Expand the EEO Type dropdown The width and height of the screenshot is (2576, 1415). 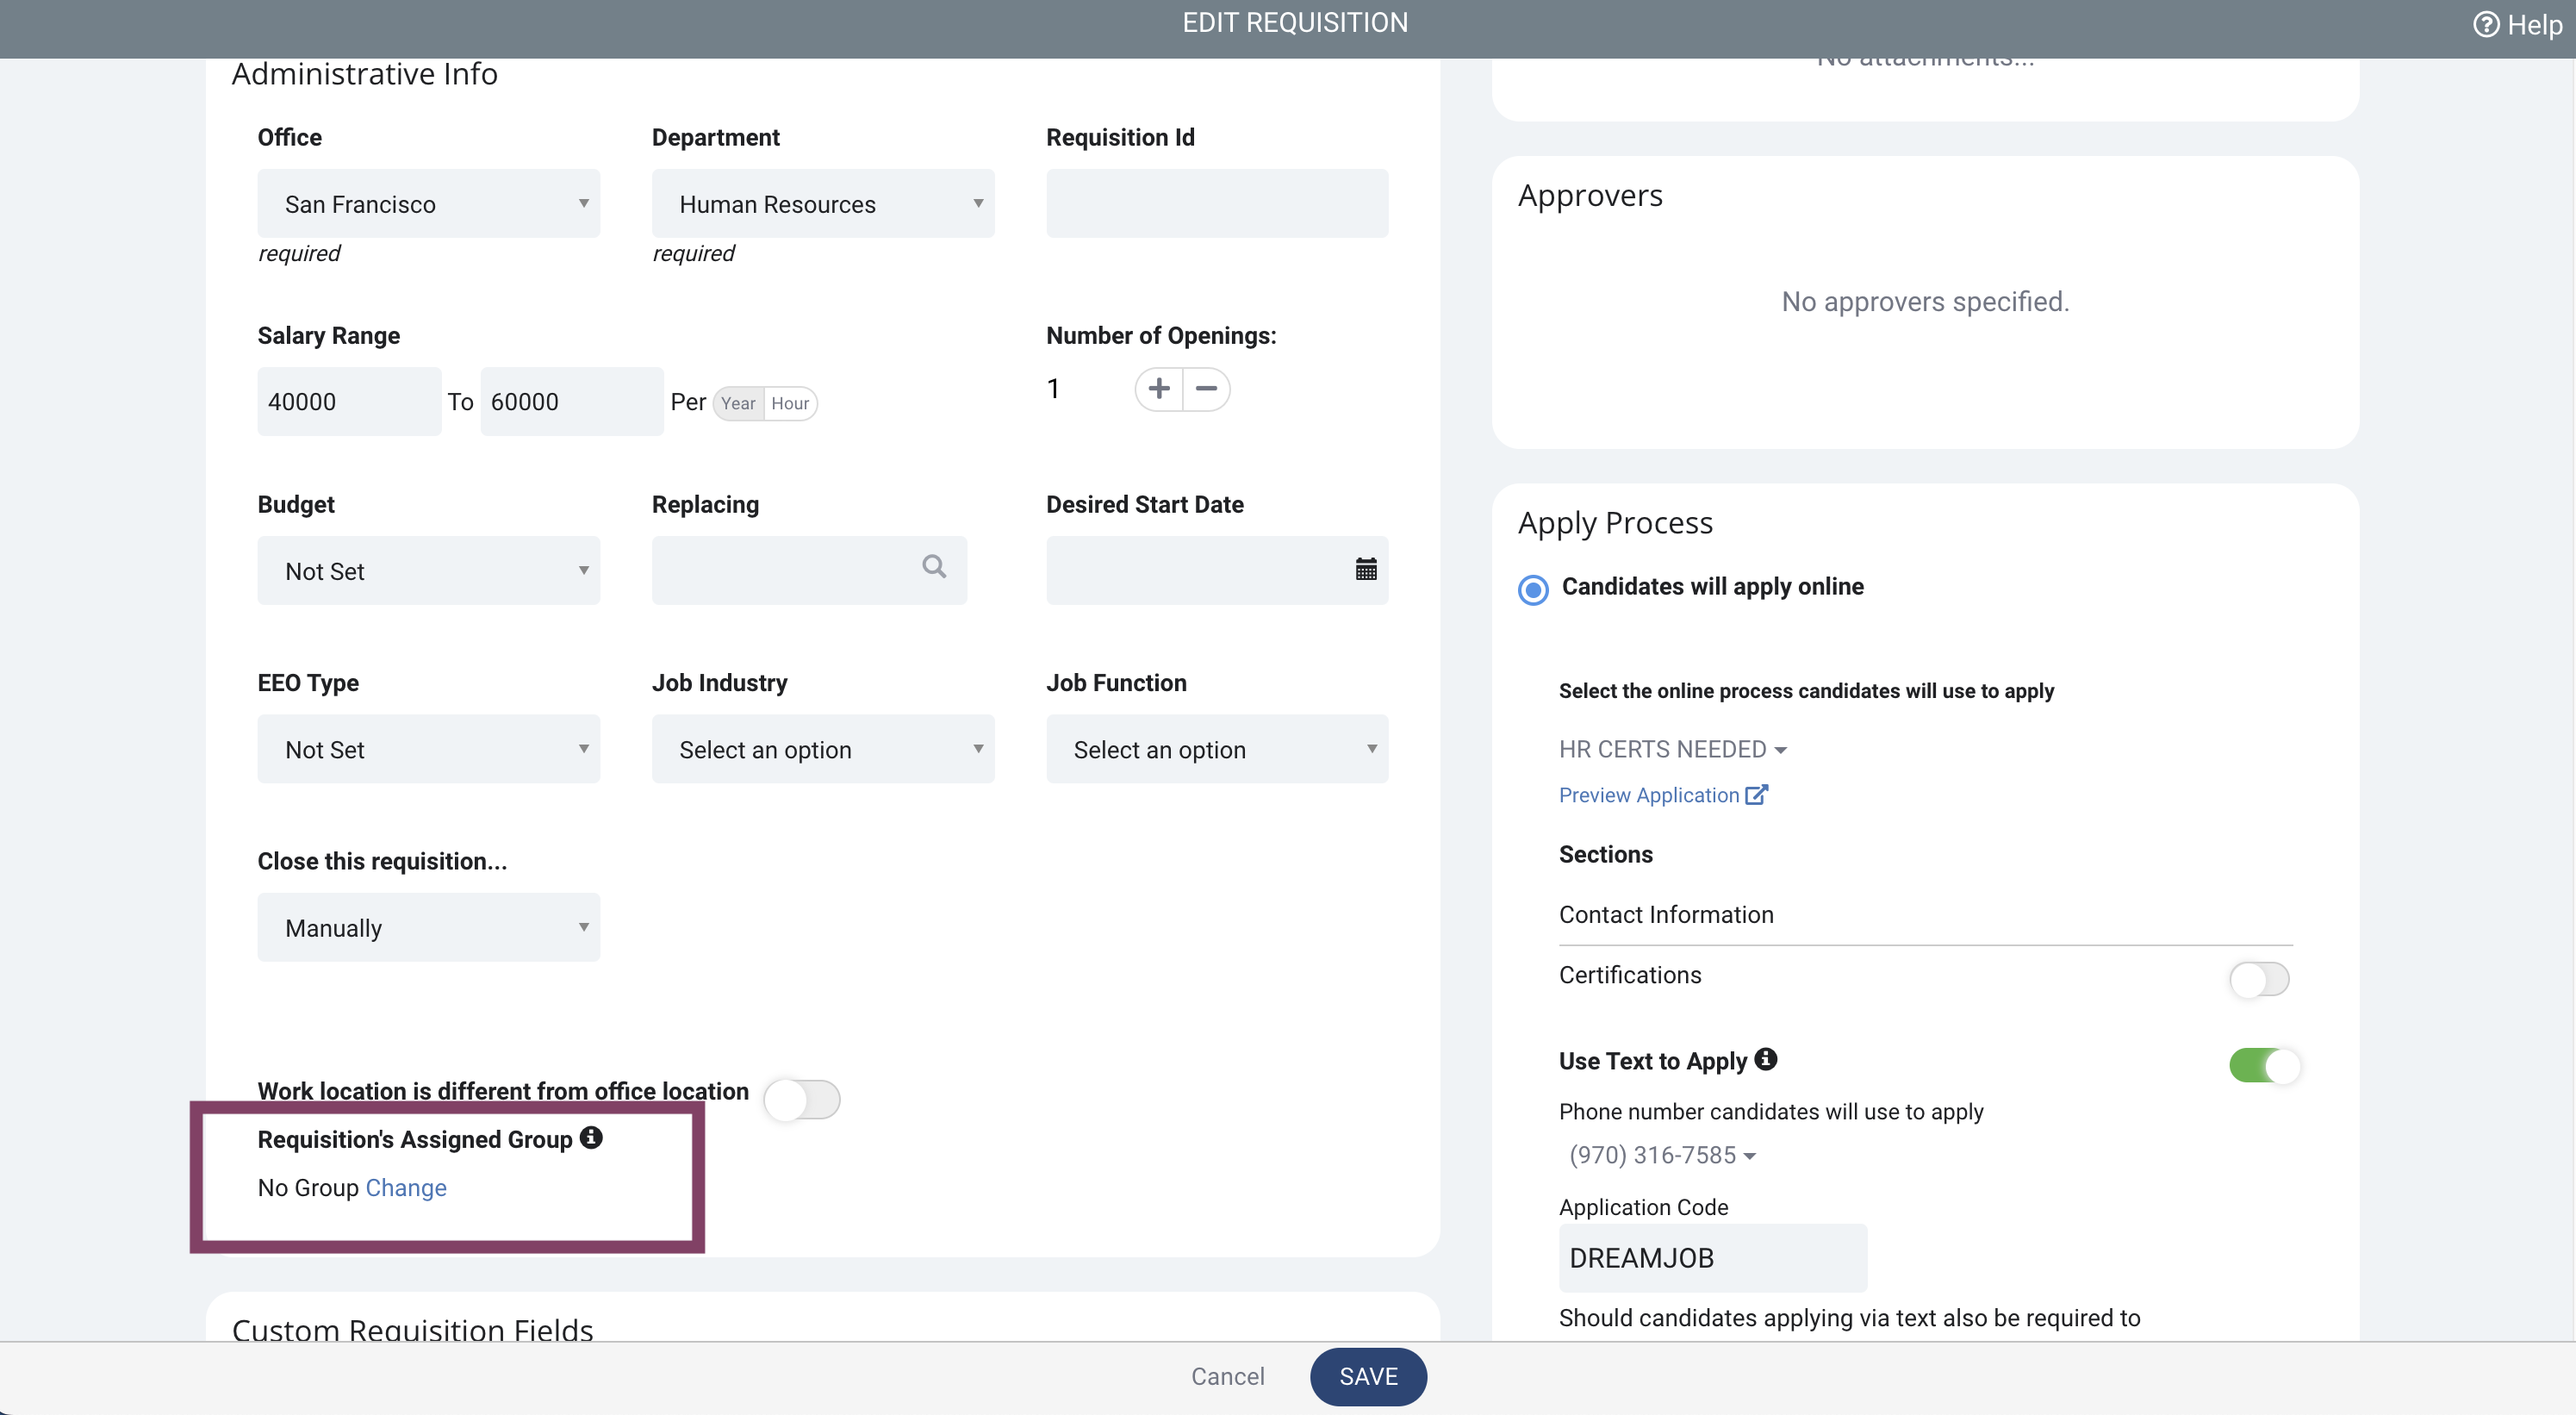point(429,748)
